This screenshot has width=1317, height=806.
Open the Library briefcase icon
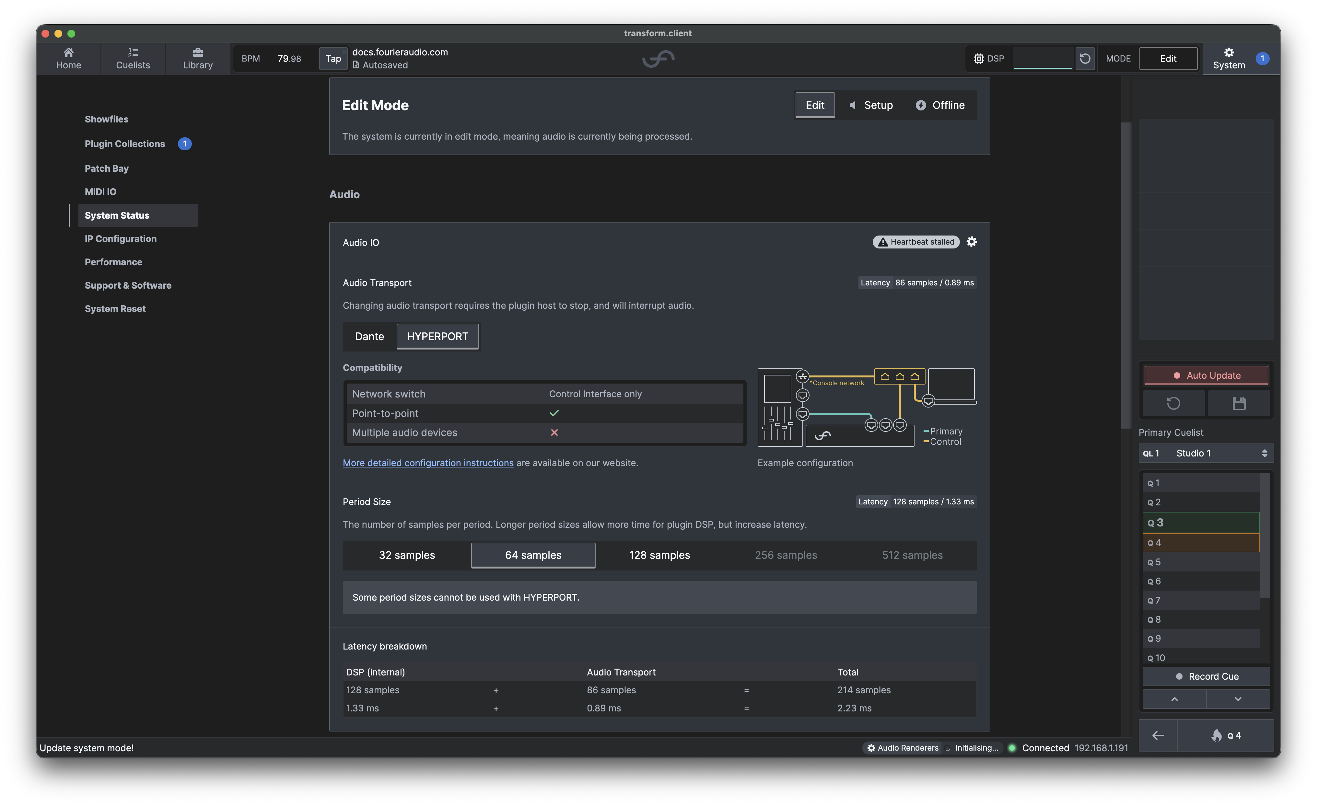(197, 58)
